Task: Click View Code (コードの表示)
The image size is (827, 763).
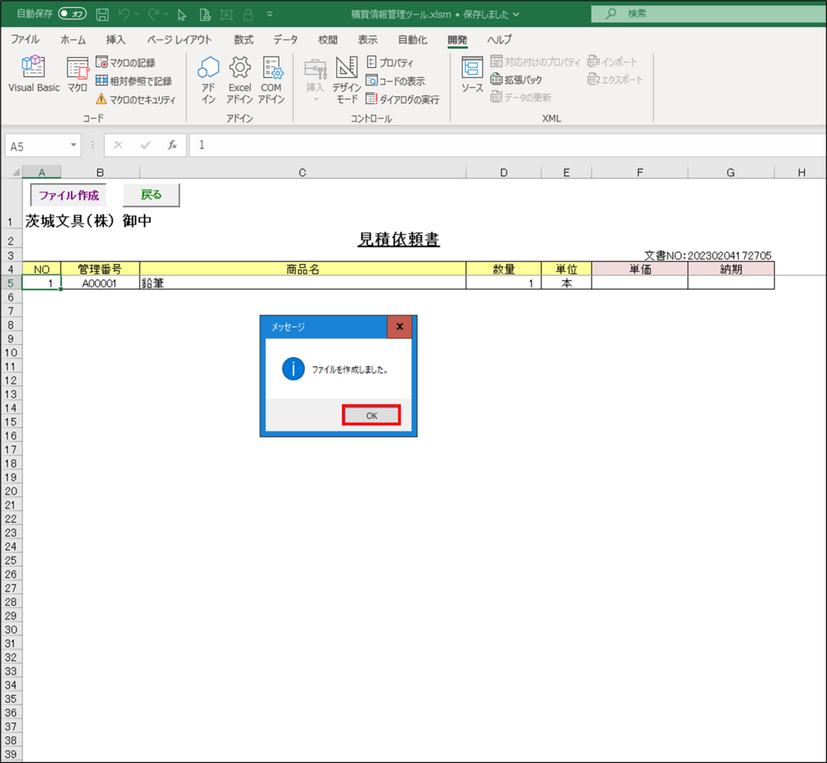Action: [396, 81]
